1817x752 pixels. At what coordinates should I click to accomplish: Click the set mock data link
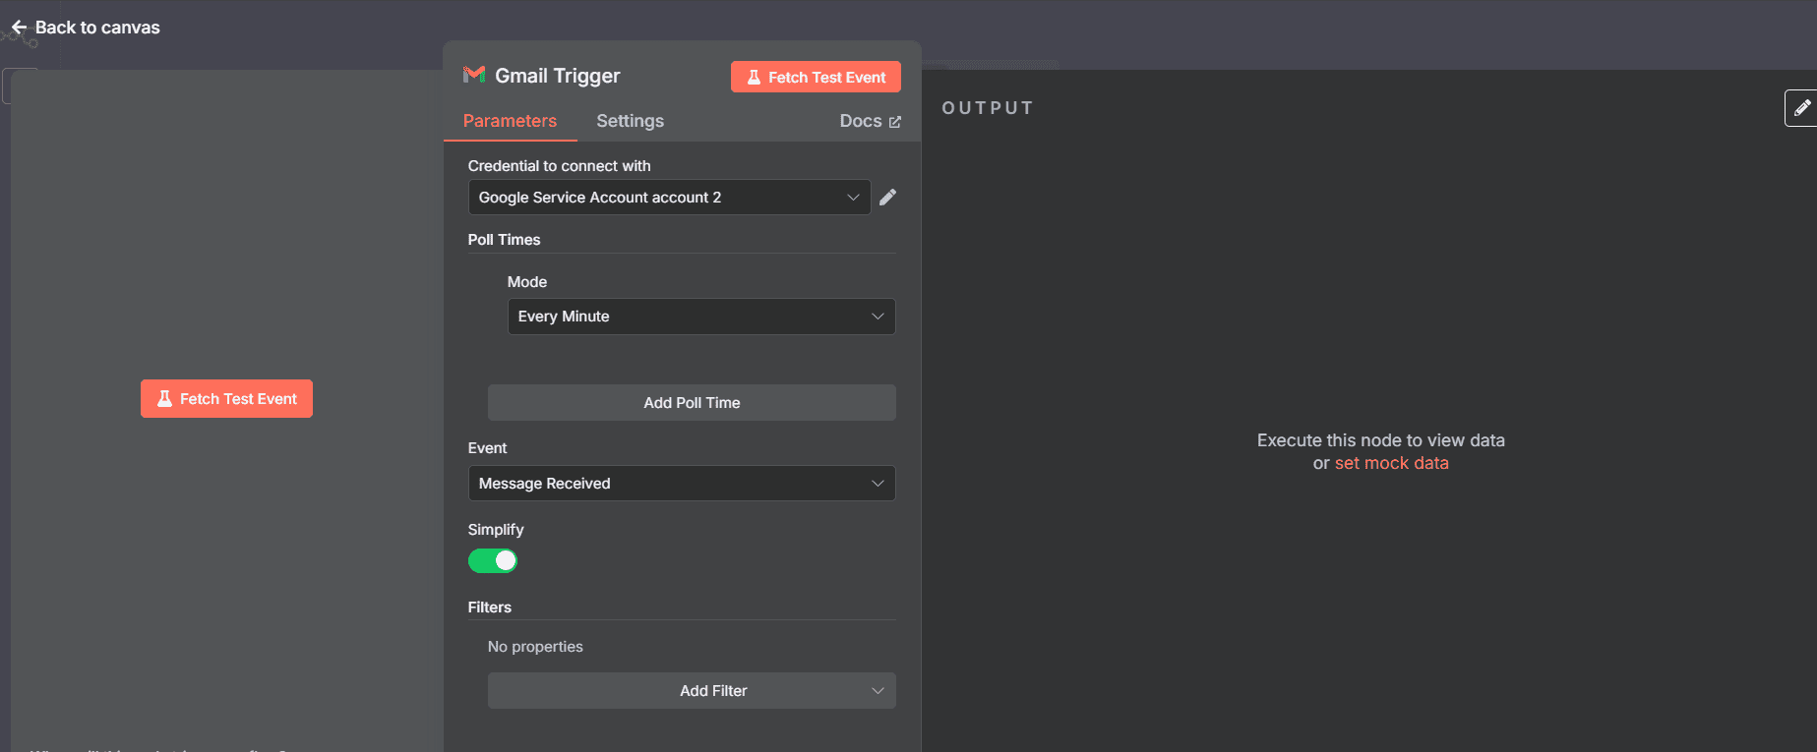(x=1391, y=463)
